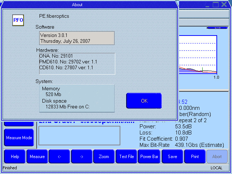Click the 'Software' heading in About dialog

point(45,27)
